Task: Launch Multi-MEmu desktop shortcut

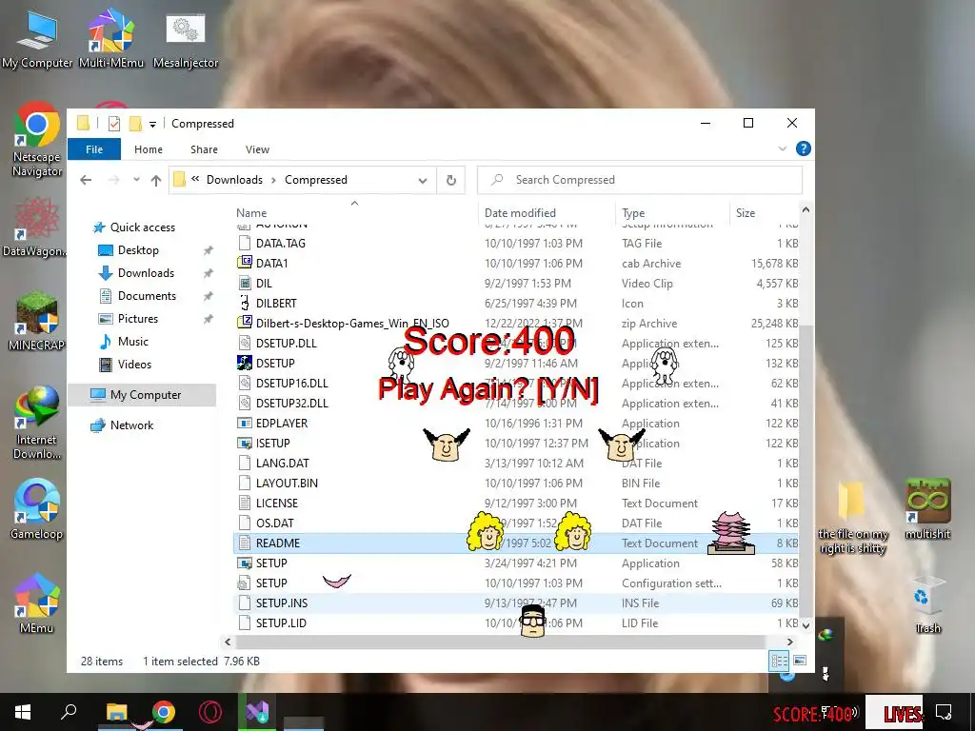Action: coord(111,38)
